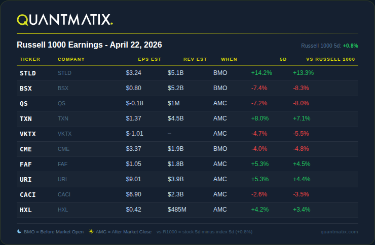Select the TICKER column header
This screenshot has height=245, width=375.
coord(30,59)
